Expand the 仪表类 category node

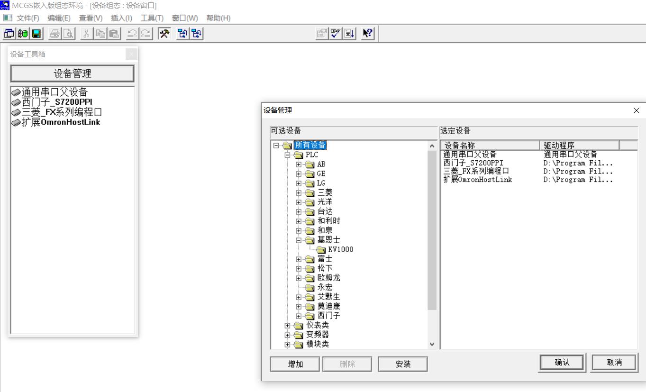coord(287,326)
